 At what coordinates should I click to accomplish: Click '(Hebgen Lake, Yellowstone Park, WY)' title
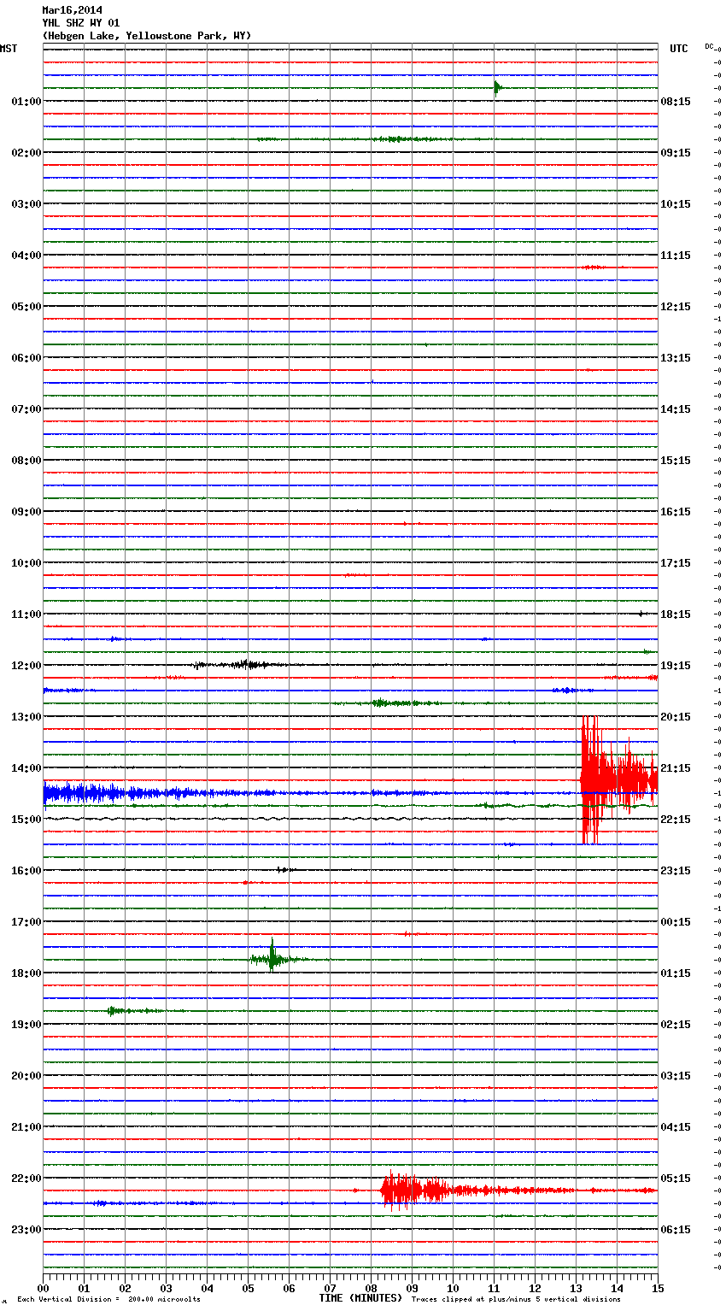click(x=147, y=36)
